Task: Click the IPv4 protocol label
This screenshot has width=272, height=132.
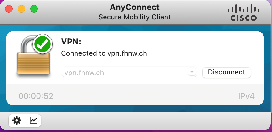Action: point(246,96)
